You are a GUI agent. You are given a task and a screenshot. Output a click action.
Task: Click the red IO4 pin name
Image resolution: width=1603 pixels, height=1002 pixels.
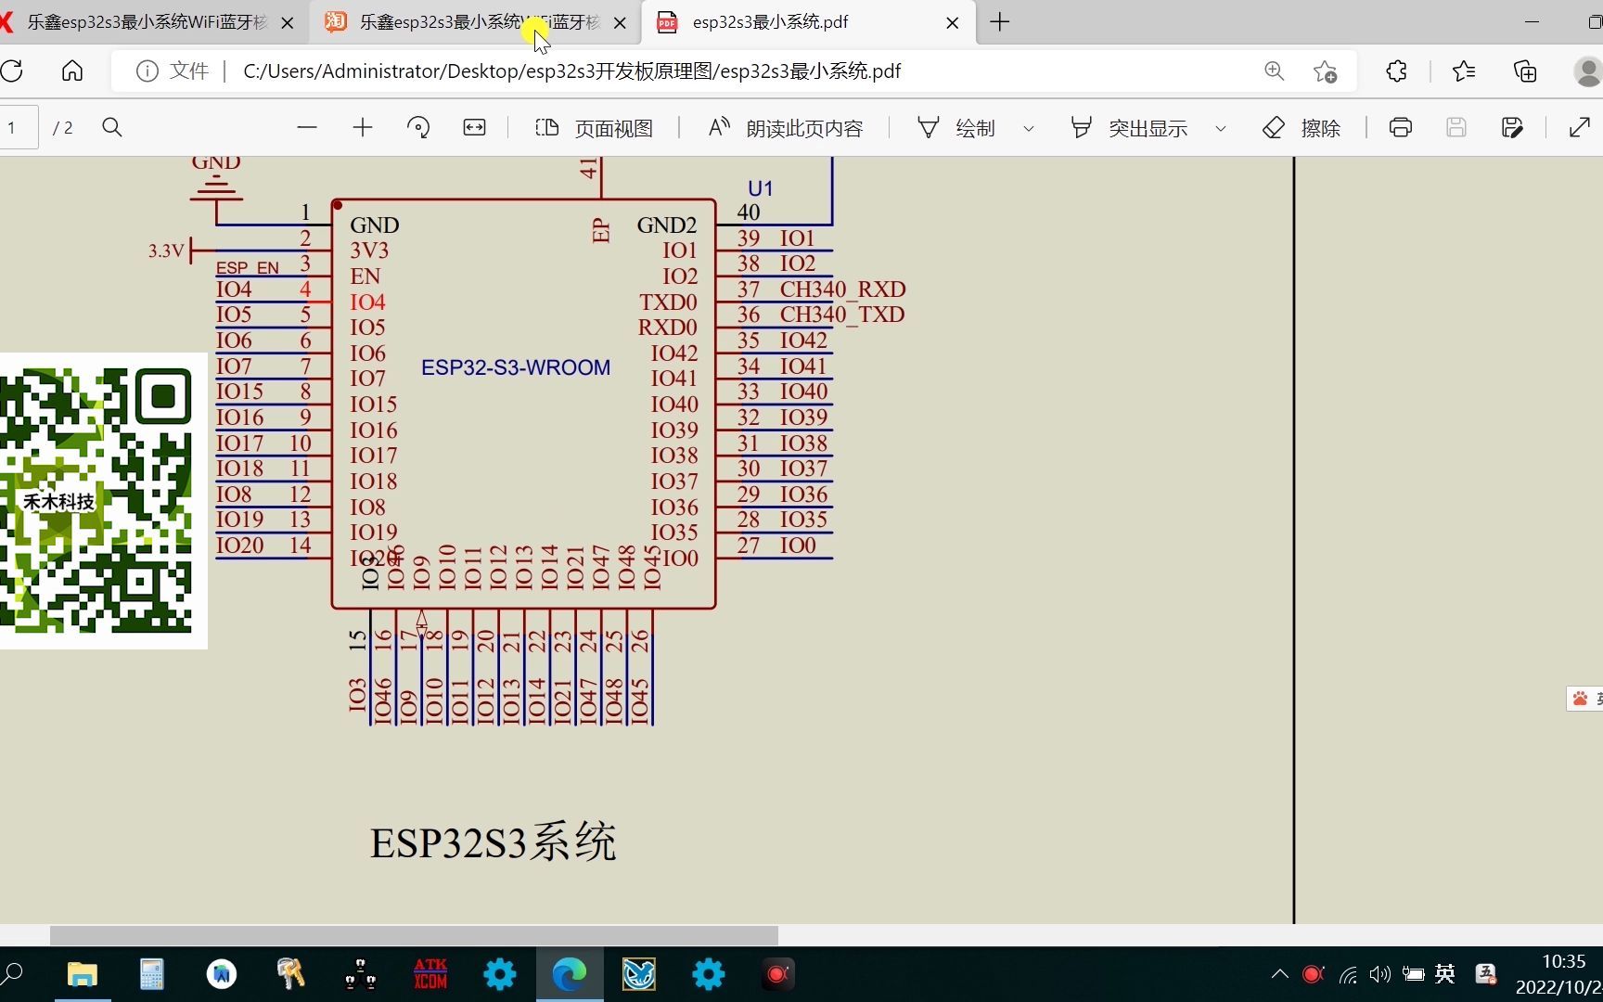click(367, 302)
